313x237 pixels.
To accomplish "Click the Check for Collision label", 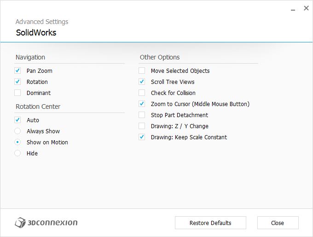I will [173, 93].
